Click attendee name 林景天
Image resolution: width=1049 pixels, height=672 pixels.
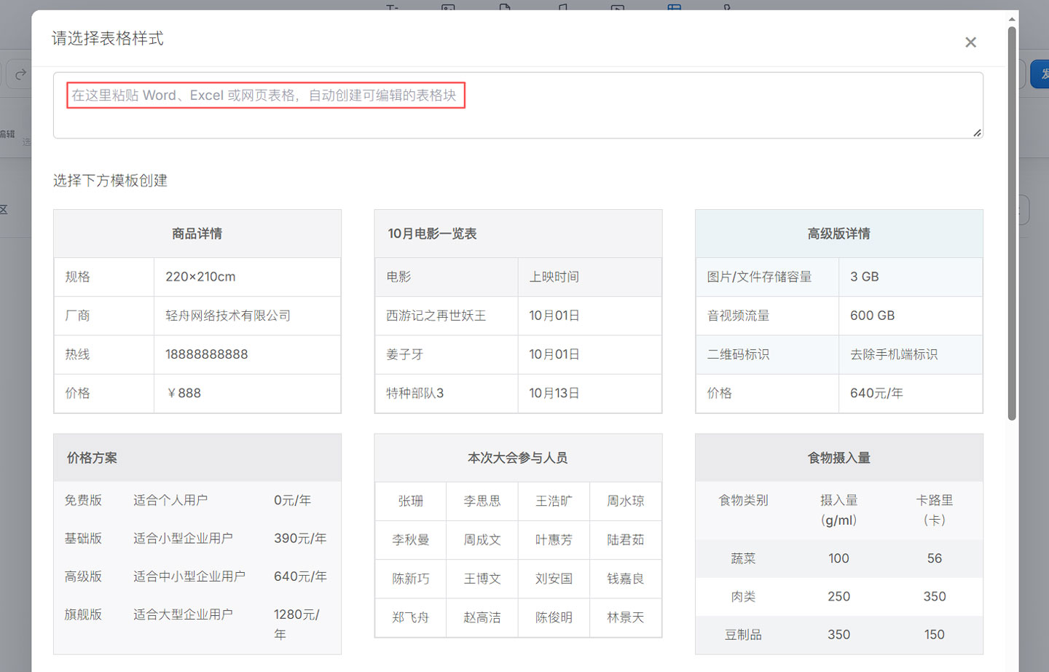[626, 617]
